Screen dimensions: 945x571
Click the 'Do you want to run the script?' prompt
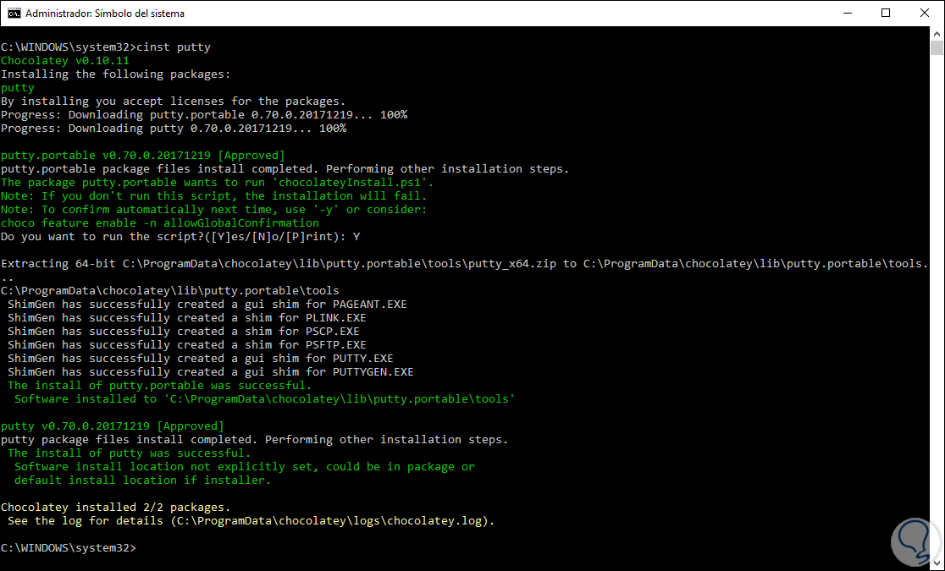pos(180,237)
